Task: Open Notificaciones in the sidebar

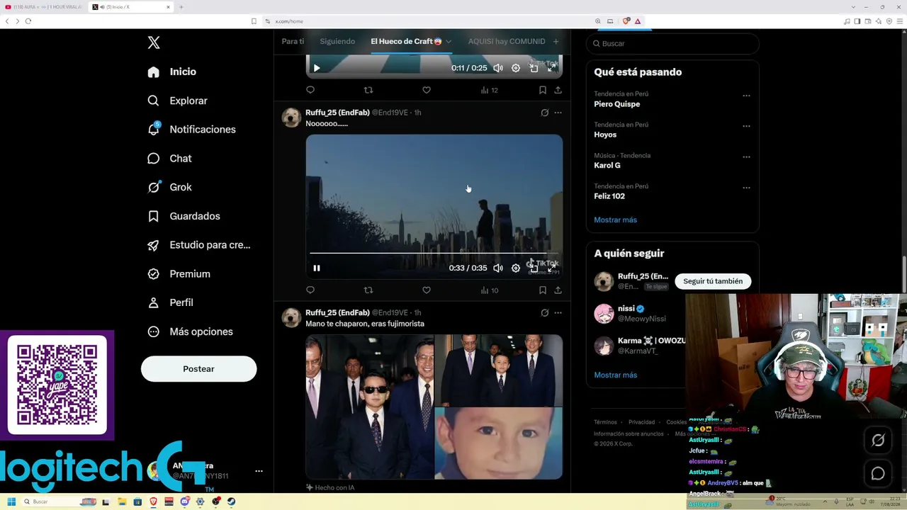Action: coord(192,130)
